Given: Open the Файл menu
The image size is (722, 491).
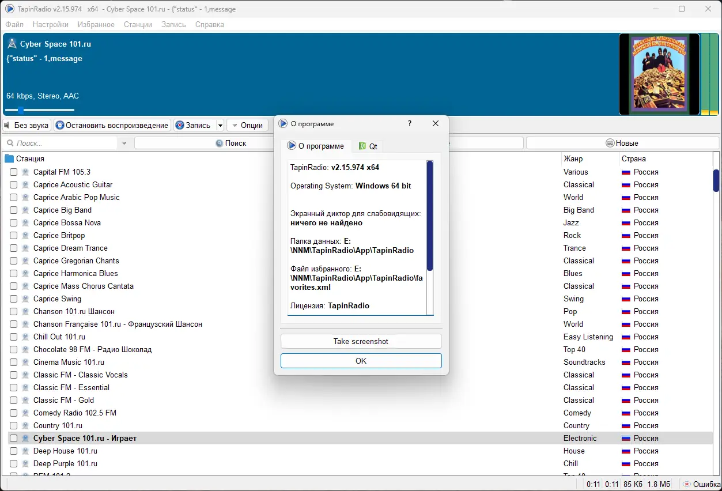Looking at the screenshot, I should coord(14,25).
